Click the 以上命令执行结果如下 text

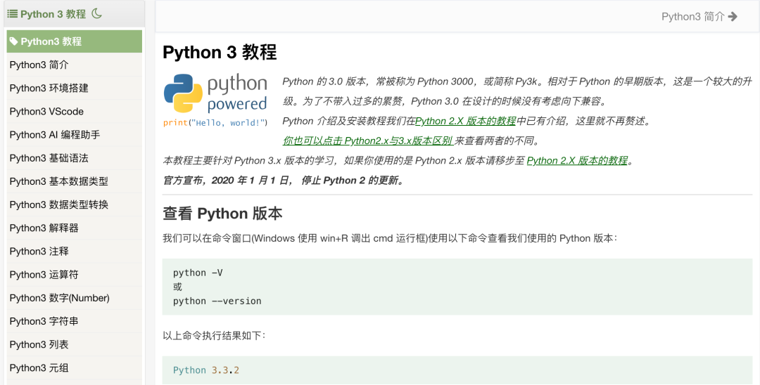pyautogui.click(x=214, y=335)
